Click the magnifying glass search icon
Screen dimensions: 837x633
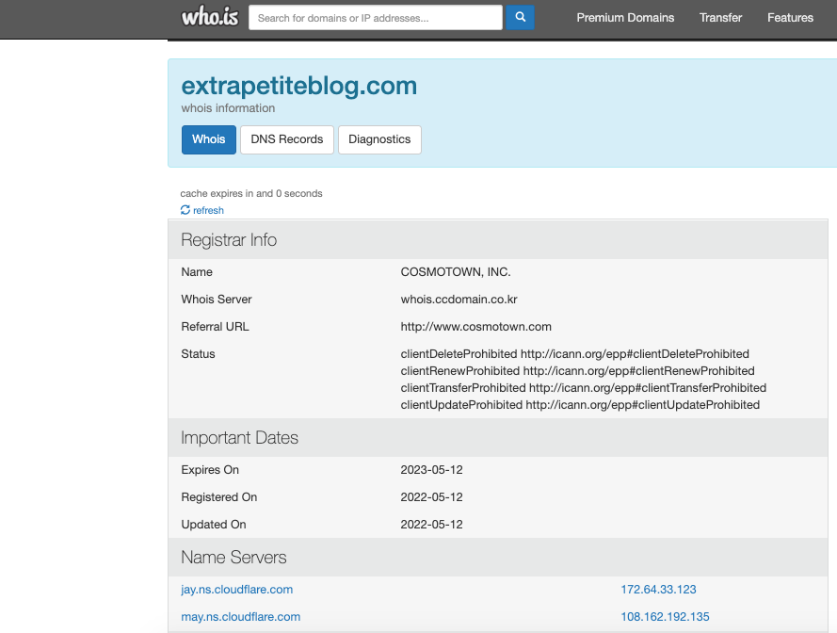520,17
